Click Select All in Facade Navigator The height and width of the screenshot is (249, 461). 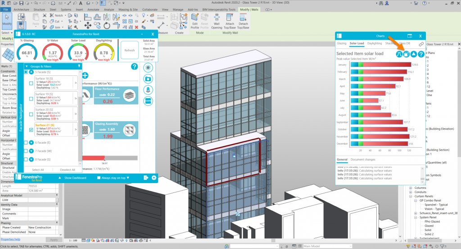(x=38, y=170)
